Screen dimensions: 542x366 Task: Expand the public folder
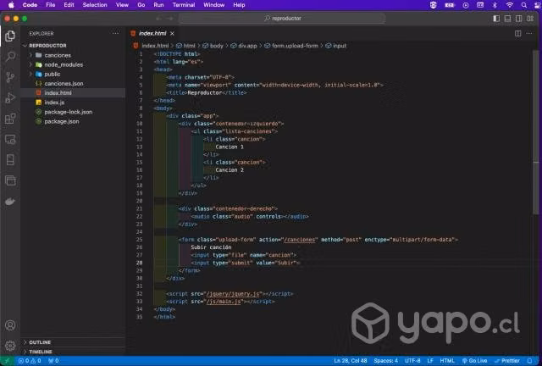pos(73,74)
